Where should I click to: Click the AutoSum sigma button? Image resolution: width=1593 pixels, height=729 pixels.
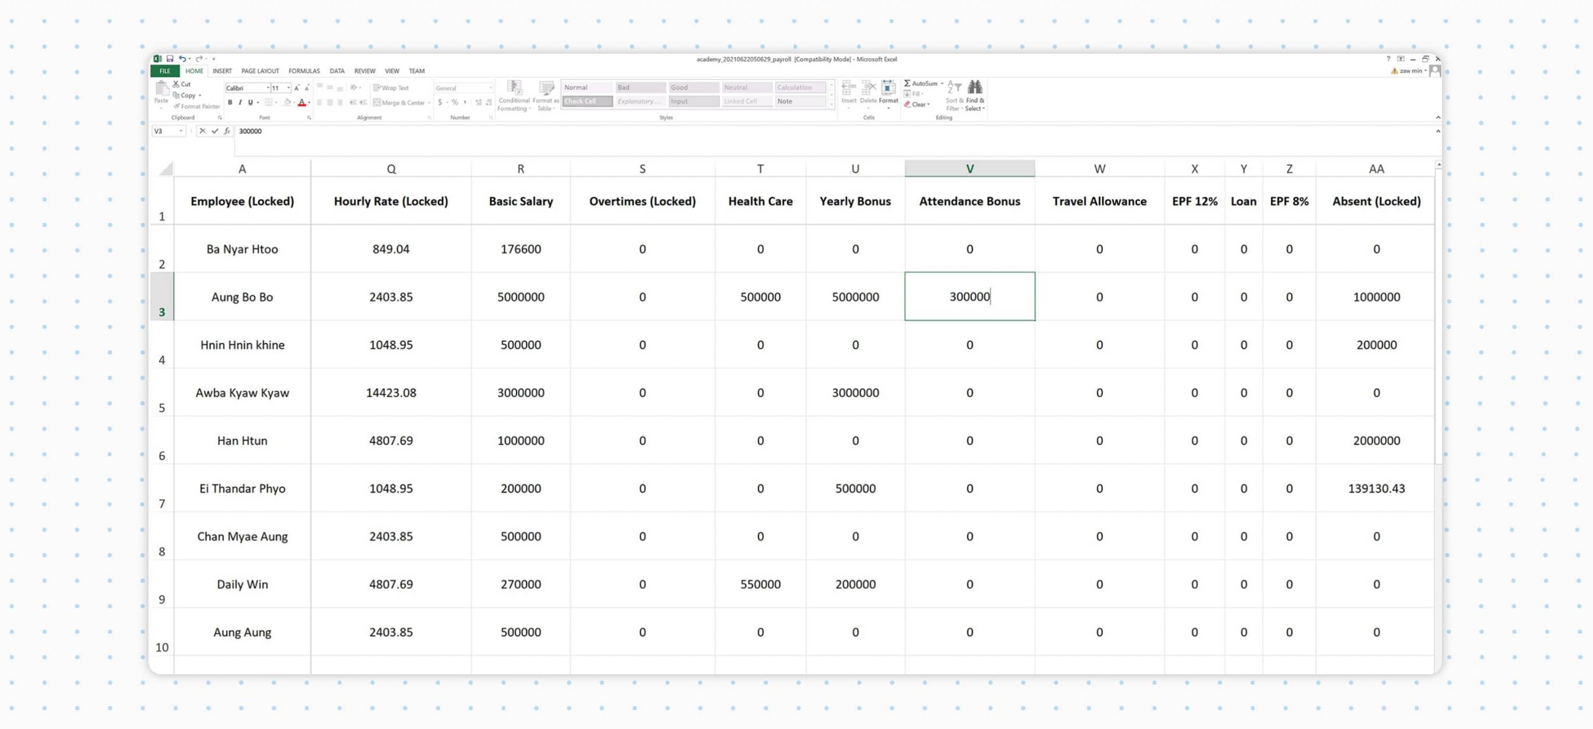(921, 83)
